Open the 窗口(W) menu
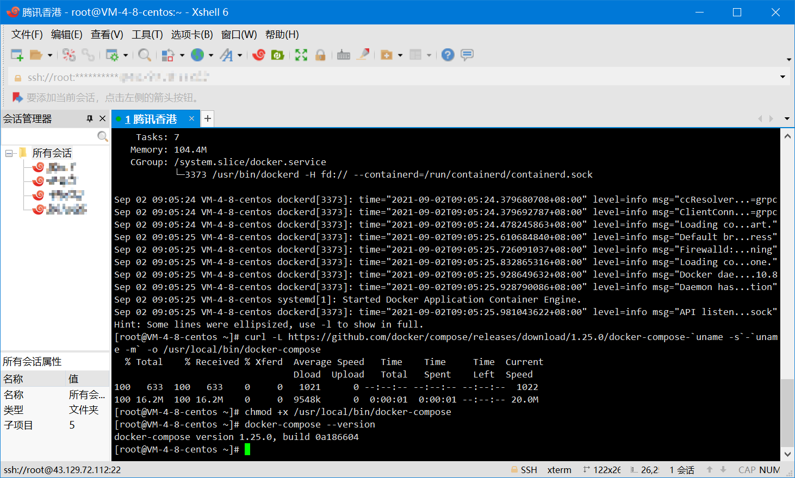The image size is (795, 478). pos(239,35)
